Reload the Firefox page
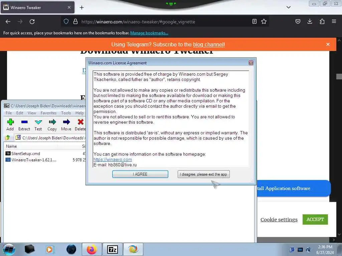 pyautogui.click(x=32, y=22)
